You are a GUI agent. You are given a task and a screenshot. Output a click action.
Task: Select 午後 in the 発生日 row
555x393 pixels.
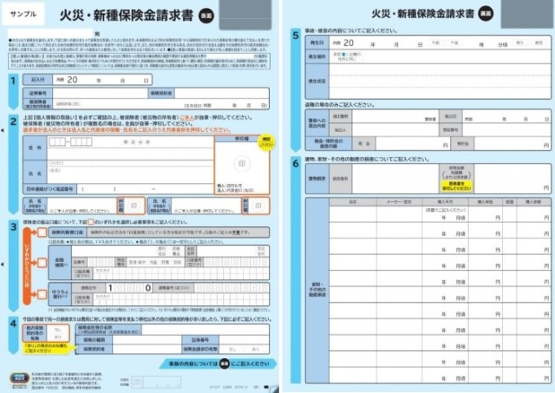(454, 43)
